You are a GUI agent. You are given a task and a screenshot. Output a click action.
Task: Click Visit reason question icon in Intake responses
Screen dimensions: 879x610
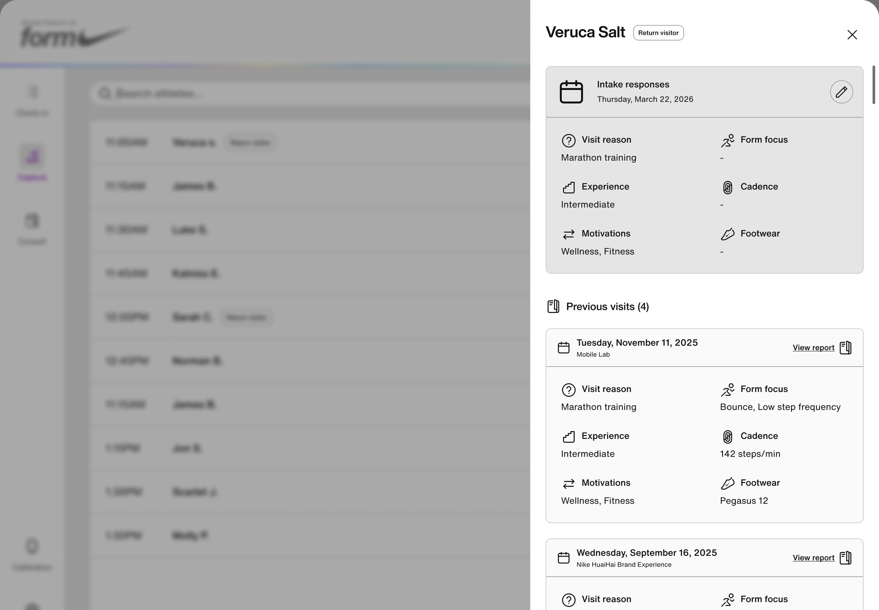click(568, 141)
